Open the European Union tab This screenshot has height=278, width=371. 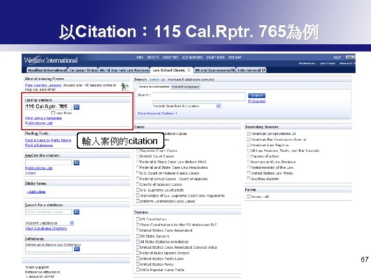pos(83,70)
